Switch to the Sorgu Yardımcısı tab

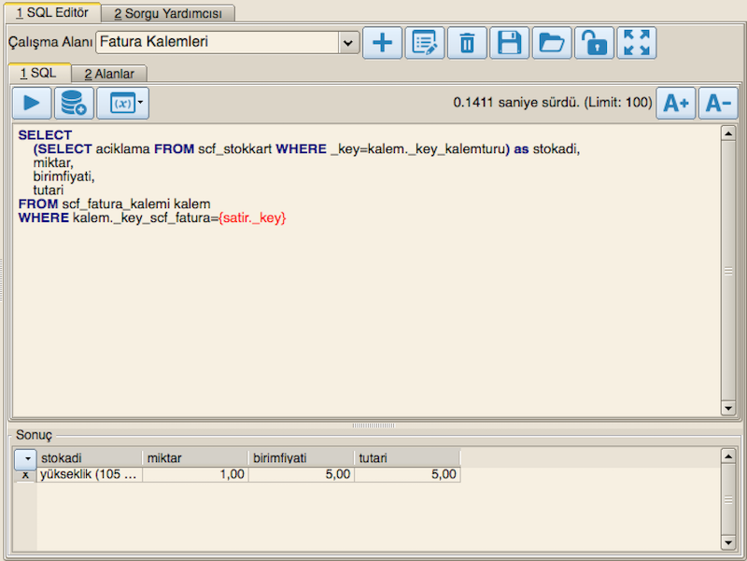[x=168, y=14]
